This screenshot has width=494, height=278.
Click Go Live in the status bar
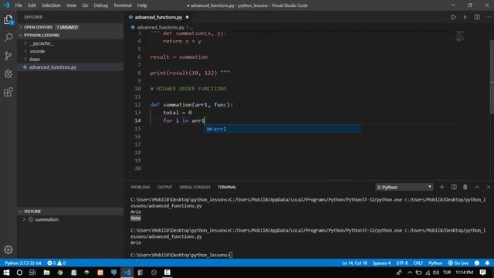click(458, 263)
